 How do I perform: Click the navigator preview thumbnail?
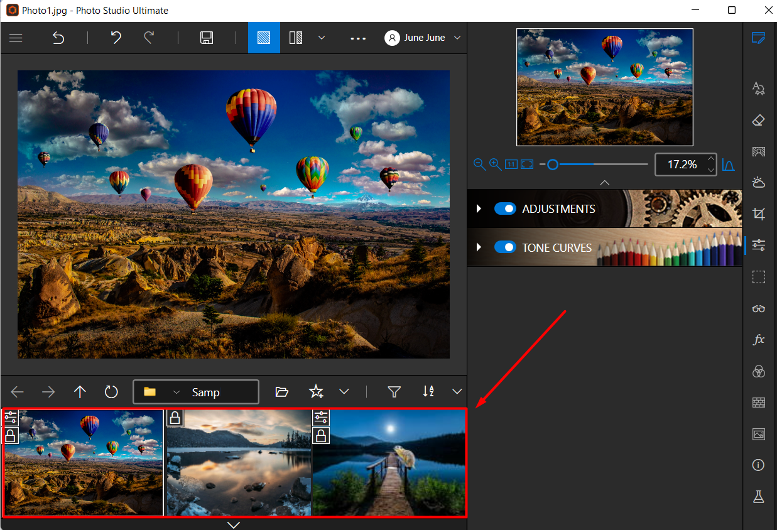605,87
